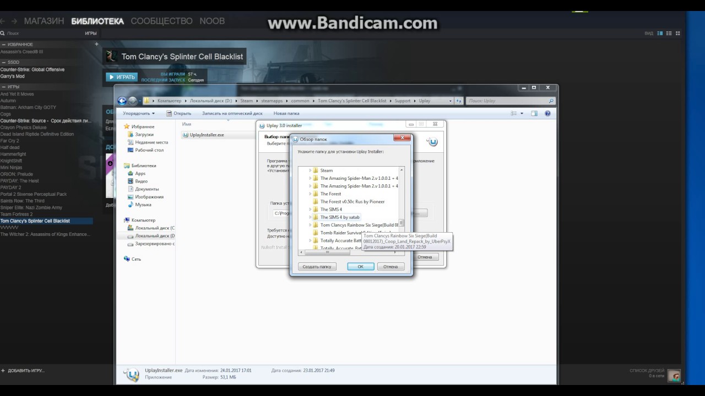Click Отмена in Обзор папок dialog

pos(391,266)
